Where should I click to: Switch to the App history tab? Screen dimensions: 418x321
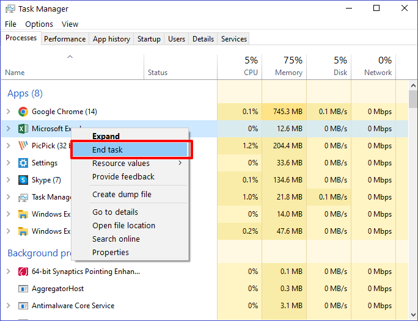click(x=111, y=39)
